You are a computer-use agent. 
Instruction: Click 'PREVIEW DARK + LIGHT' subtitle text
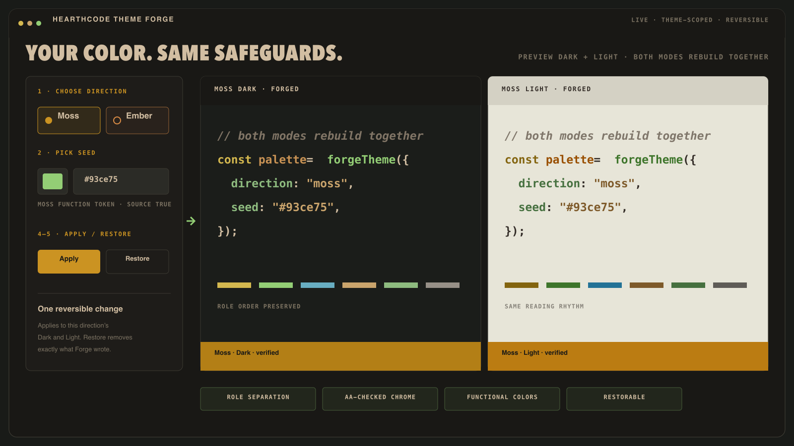(568, 57)
